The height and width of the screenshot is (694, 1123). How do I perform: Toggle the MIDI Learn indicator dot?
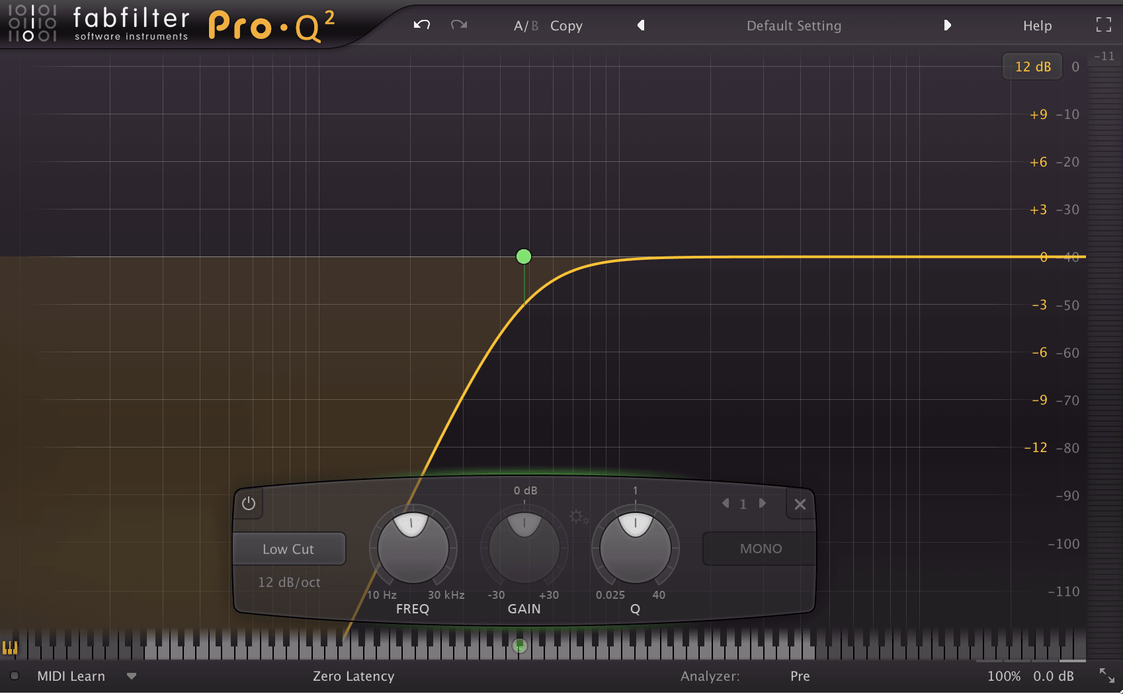click(15, 675)
